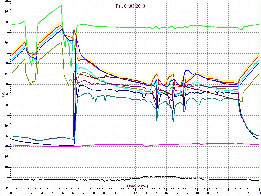Click hour 13 on the time axis
This screenshot has width=261, height=196.
click(146, 193)
